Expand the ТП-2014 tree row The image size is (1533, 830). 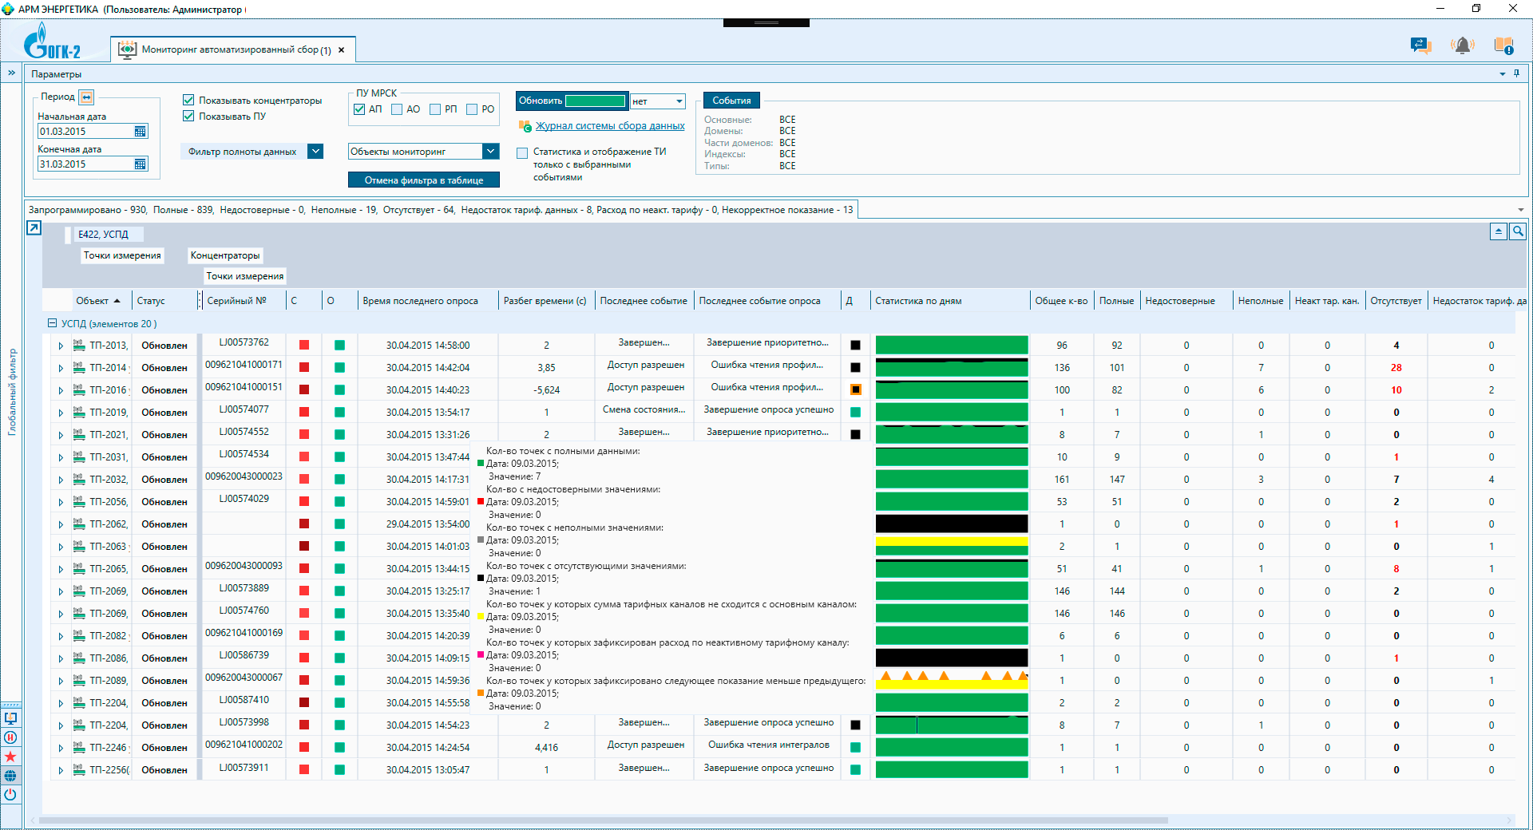[61, 368]
